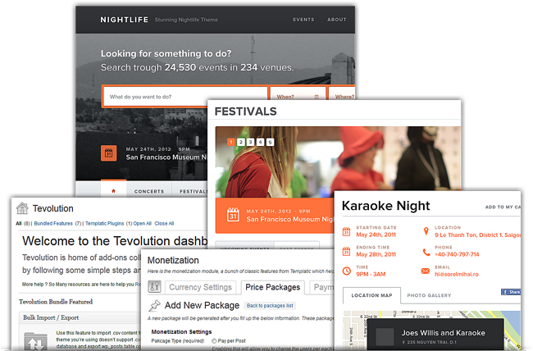This screenshot has width=533, height=351.
Task: Click the email envelope icon
Action: coord(426,271)
